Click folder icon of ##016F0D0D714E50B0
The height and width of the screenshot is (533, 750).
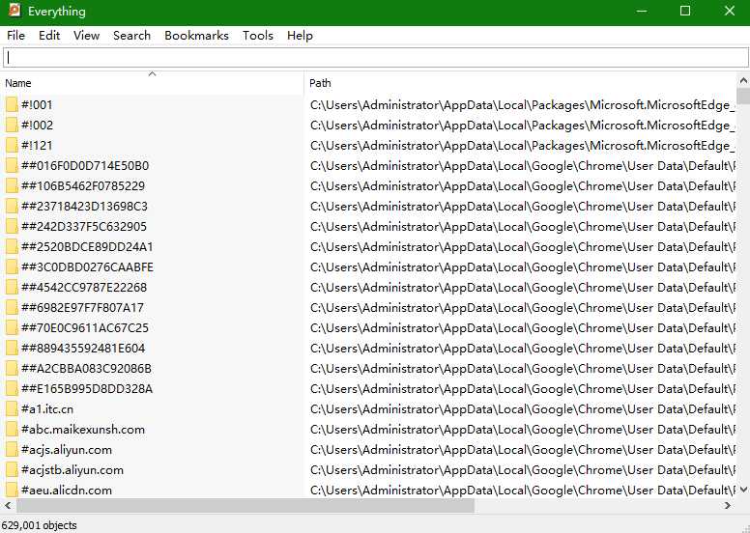[x=12, y=166]
